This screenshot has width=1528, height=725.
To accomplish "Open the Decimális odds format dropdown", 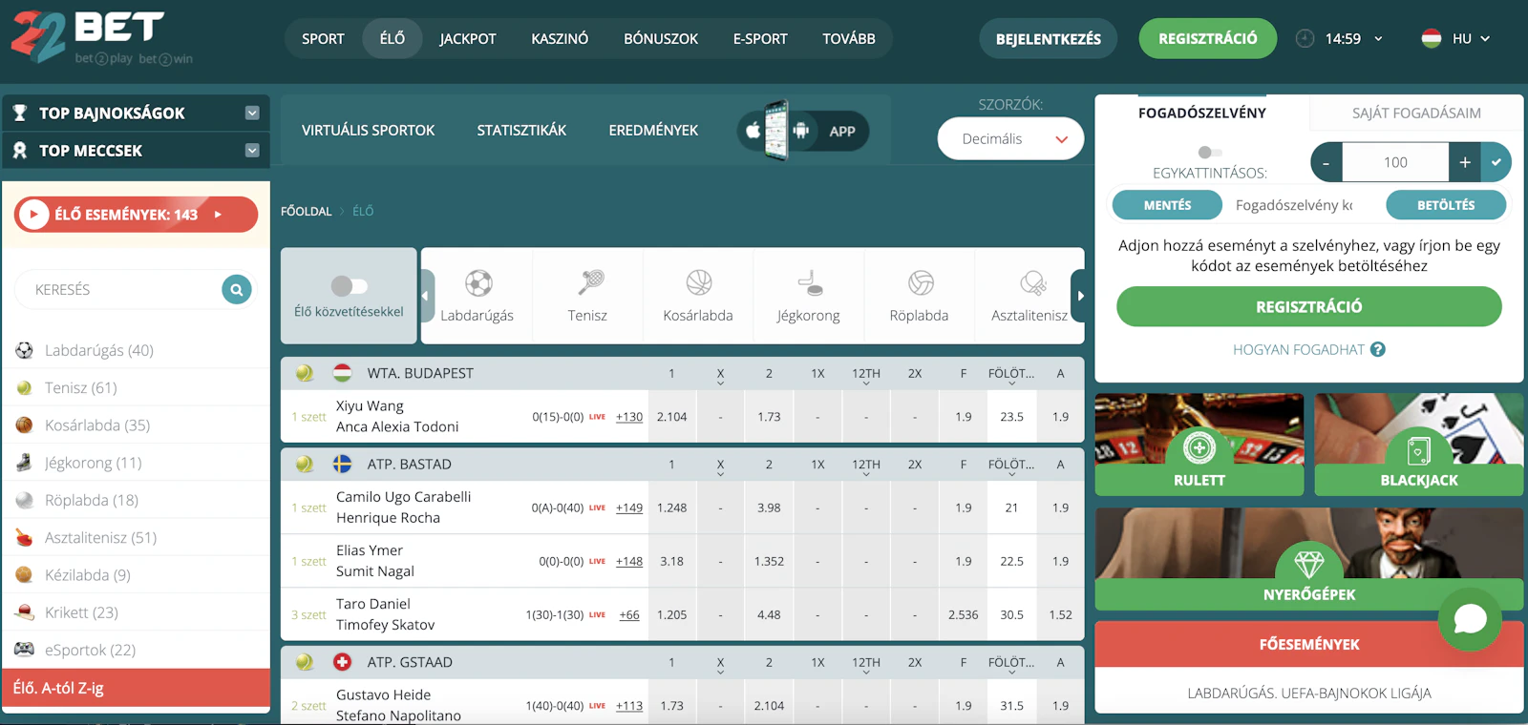I will point(1010,139).
